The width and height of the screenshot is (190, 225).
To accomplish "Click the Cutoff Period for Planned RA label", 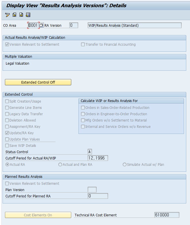I will (28, 196).
